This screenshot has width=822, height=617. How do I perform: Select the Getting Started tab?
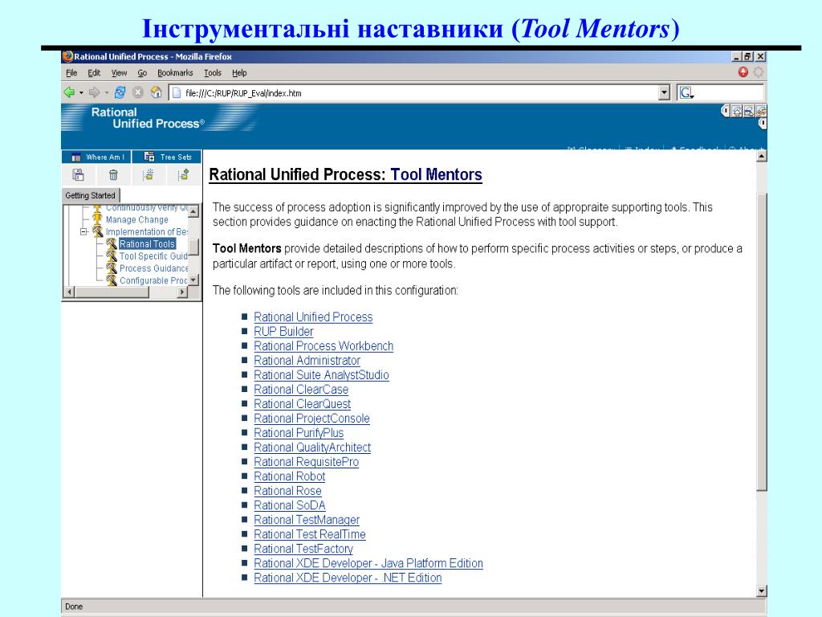point(90,195)
